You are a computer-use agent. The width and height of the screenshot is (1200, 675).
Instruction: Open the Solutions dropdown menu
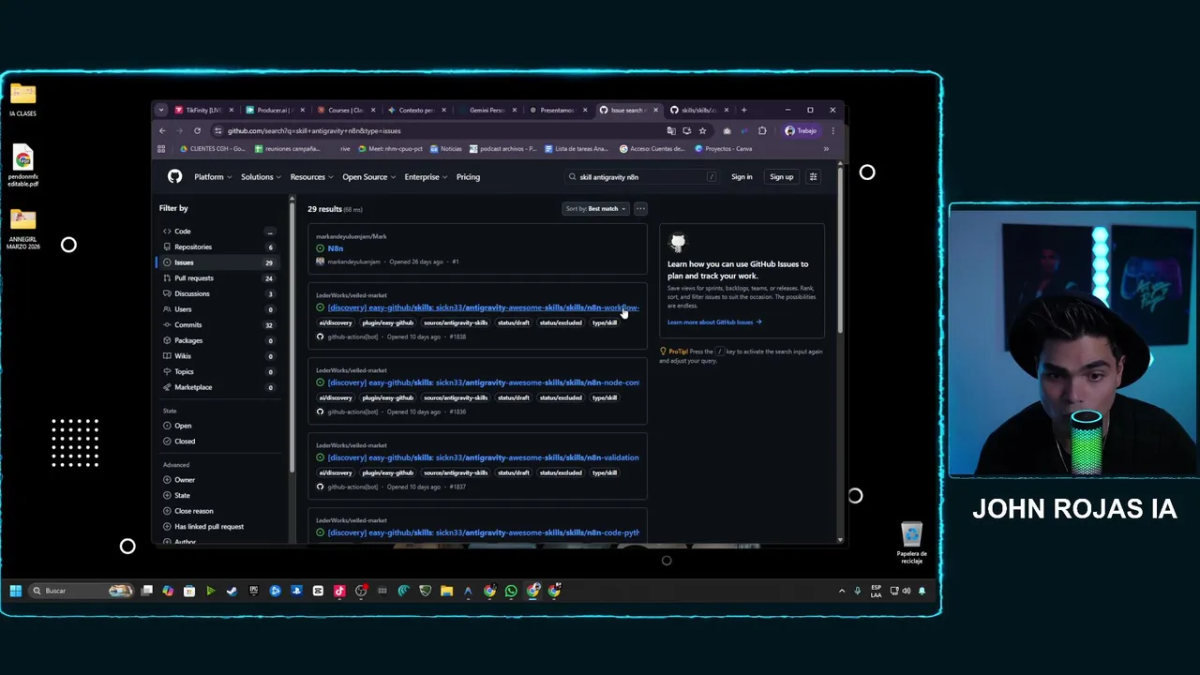tap(260, 177)
